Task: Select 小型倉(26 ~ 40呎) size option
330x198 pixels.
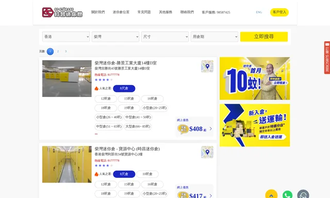Action: click(x=109, y=117)
